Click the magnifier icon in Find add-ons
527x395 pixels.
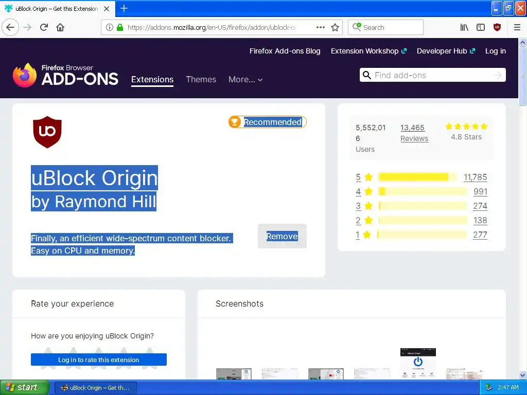(x=367, y=75)
